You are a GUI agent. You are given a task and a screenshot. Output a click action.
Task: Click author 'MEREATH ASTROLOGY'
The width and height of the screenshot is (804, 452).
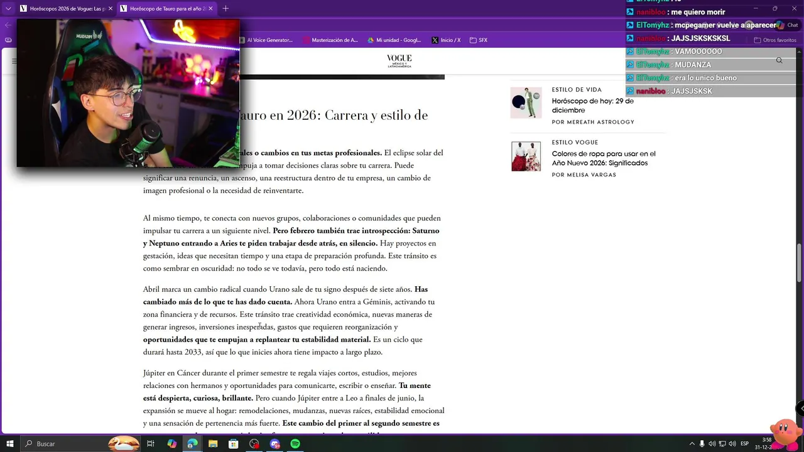600,122
